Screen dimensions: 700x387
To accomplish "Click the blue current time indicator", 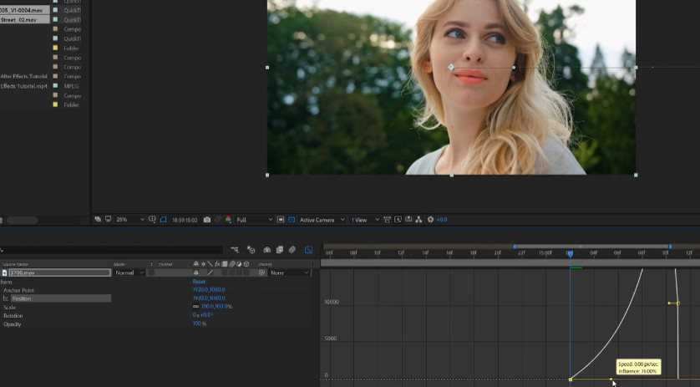I will point(570,252).
